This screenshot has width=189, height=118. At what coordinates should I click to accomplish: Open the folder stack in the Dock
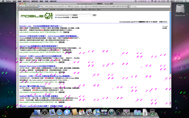tap(137, 112)
